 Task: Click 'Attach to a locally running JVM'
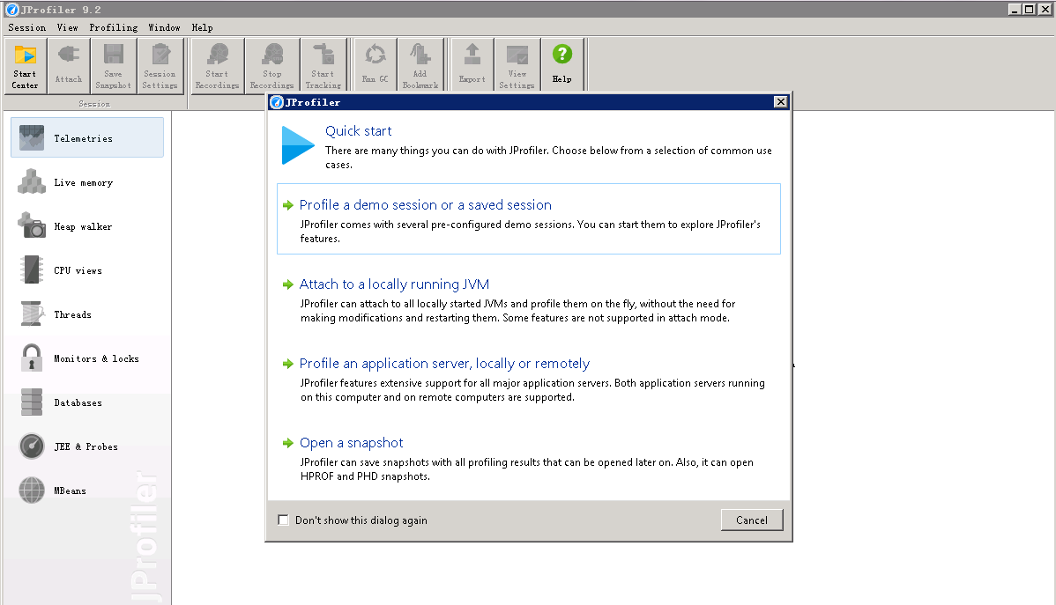coord(395,284)
